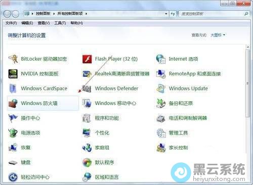Open the Flash Player (32 位) icon

pos(87,59)
